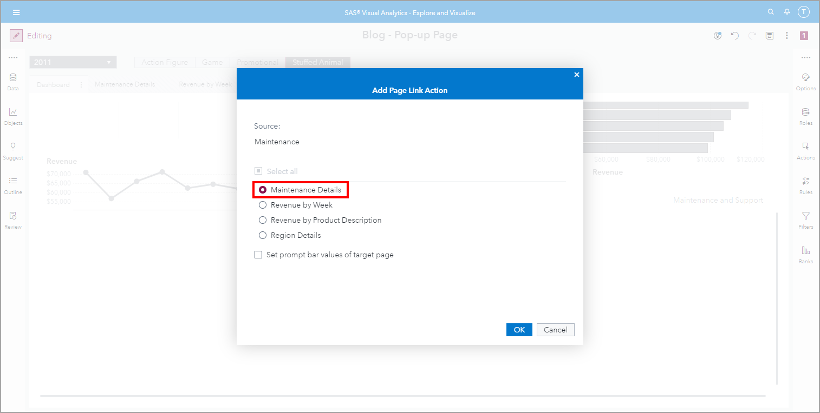820x413 pixels.
Task: Confirm the dialog with OK
Action: (519, 329)
